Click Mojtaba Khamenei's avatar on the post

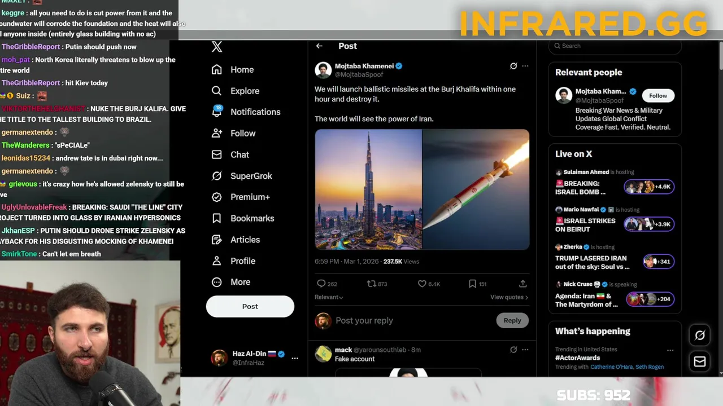click(x=323, y=70)
